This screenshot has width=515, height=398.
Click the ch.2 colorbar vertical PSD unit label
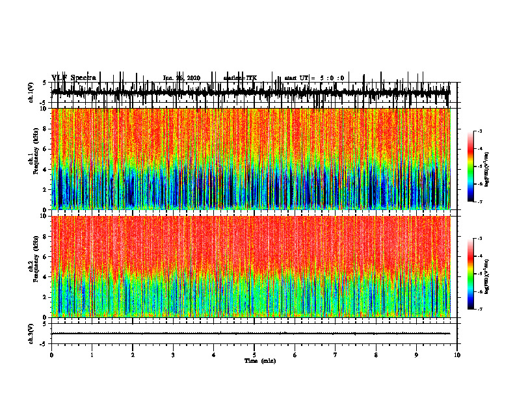tap(487, 276)
